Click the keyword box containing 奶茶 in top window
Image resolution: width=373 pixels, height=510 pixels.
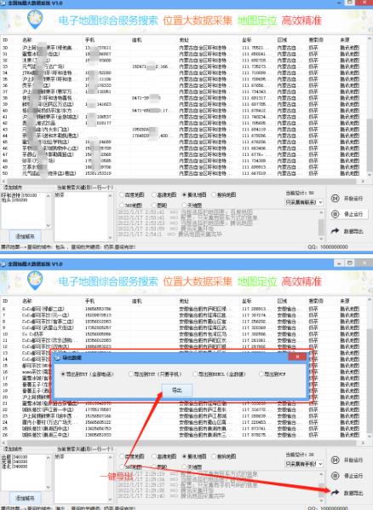(x=83, y=217)
